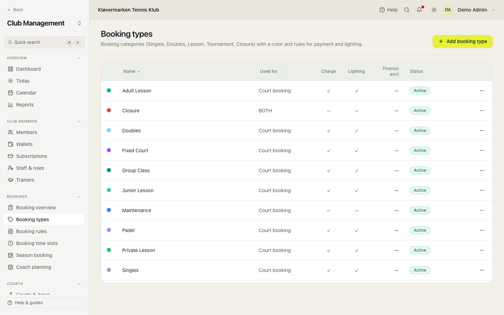Click the Members people icon
The height and width of the screenshot is (315, 504).
[10, 132]
